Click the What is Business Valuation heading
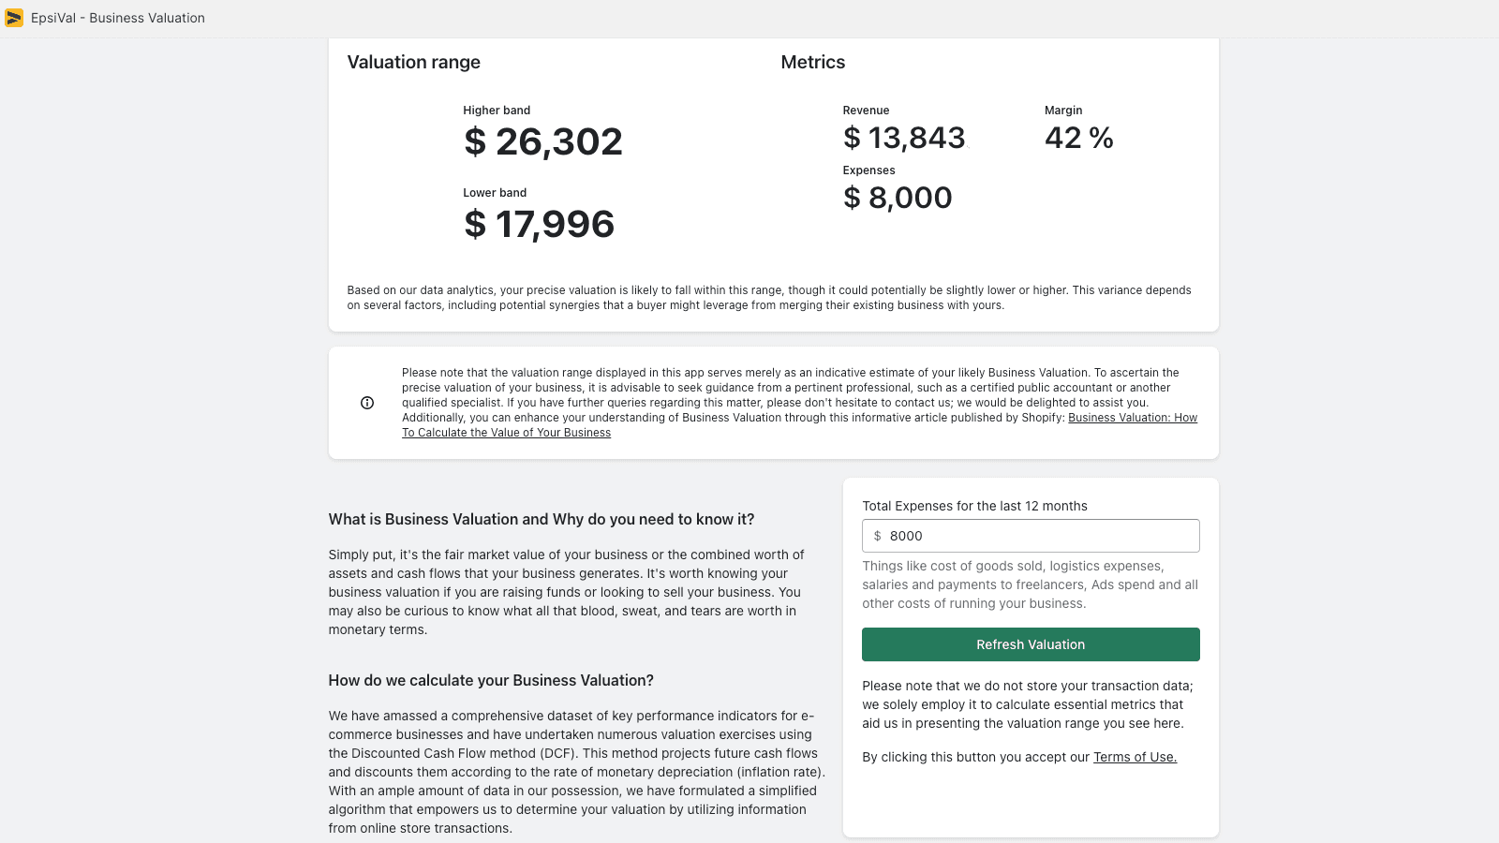Screen dimensions: 1499x843 [542, 519]
